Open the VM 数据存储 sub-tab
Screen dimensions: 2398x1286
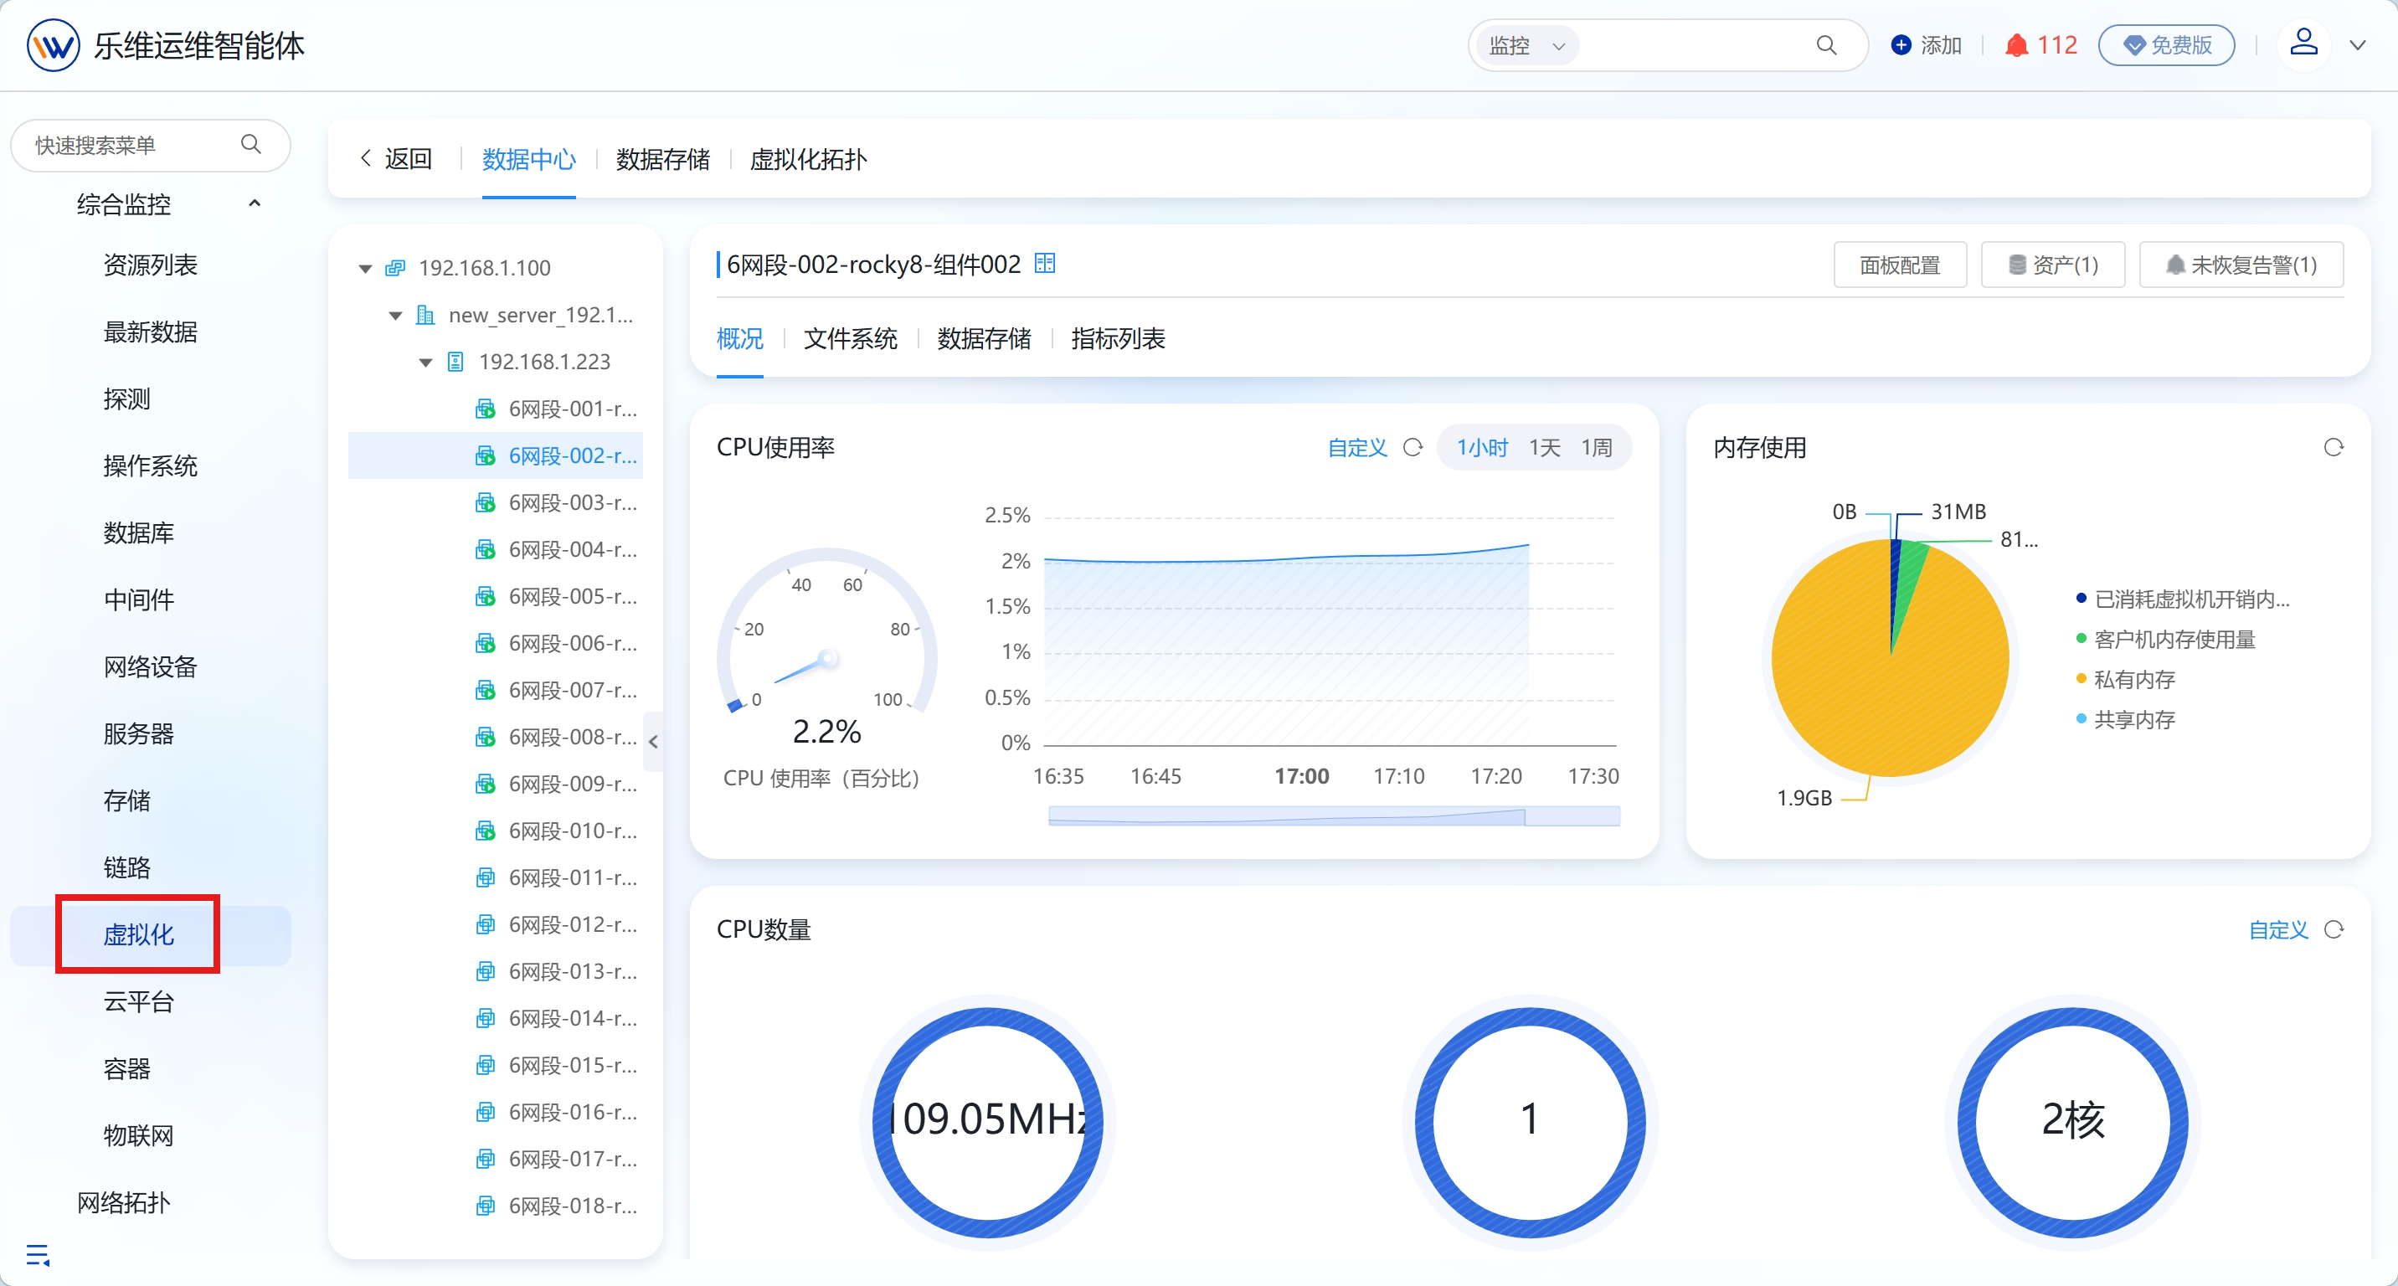pos(984,337)
